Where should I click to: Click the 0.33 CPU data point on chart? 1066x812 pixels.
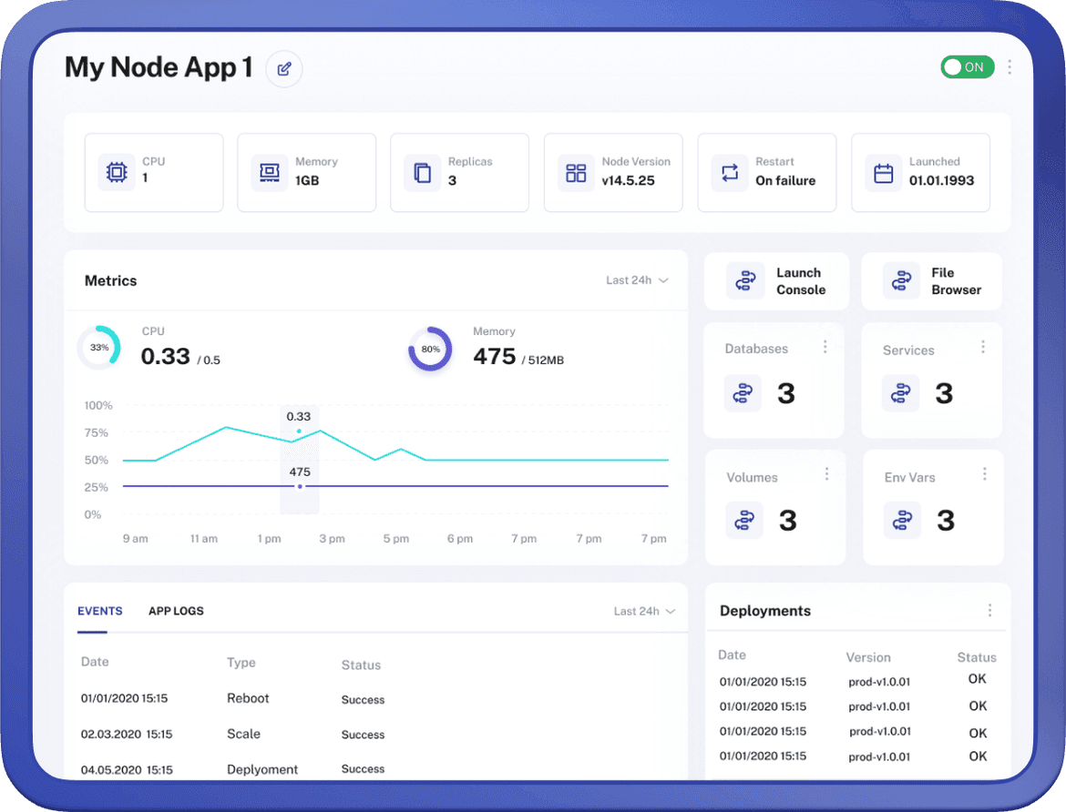pos(299,431)
